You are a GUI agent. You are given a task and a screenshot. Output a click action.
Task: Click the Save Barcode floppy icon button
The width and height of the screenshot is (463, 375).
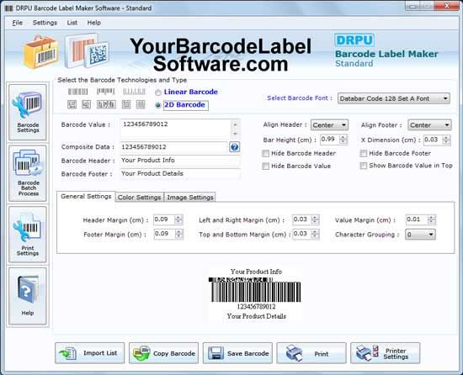237,353
